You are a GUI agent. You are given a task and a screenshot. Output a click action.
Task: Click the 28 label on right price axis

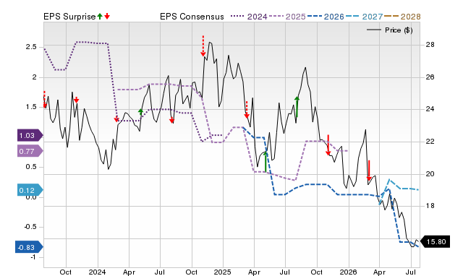click(430, 45)
